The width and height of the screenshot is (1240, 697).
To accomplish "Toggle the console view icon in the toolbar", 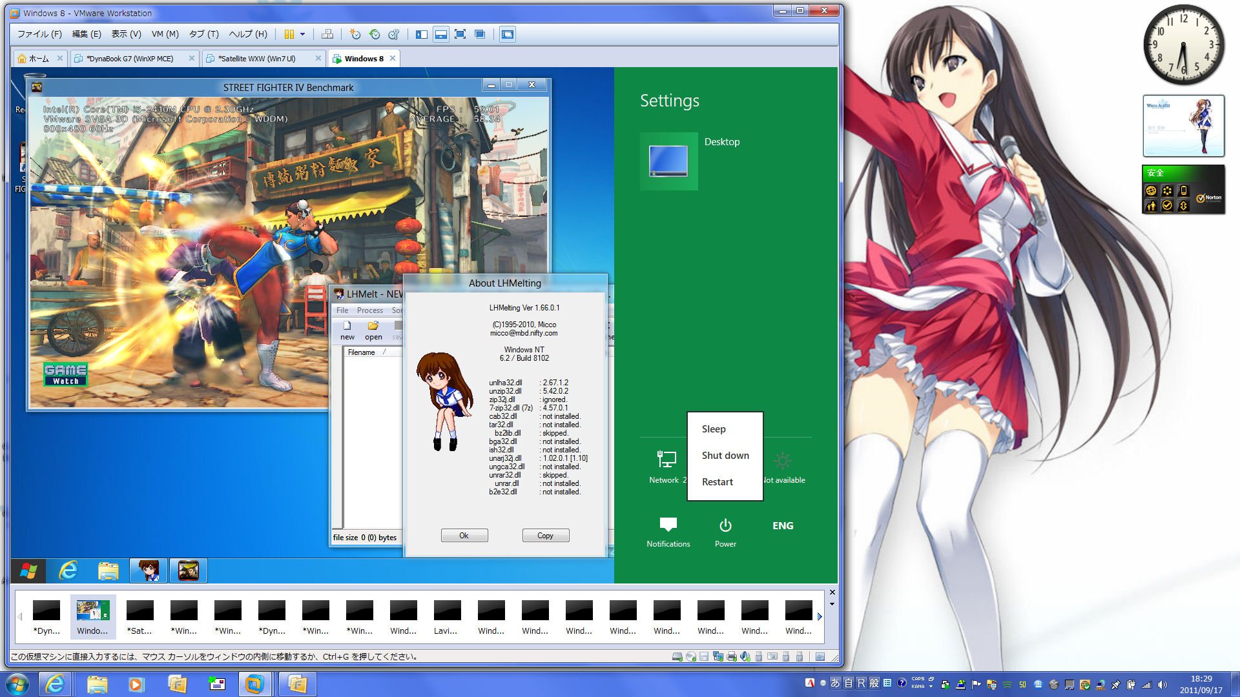I will coord(508,34).
